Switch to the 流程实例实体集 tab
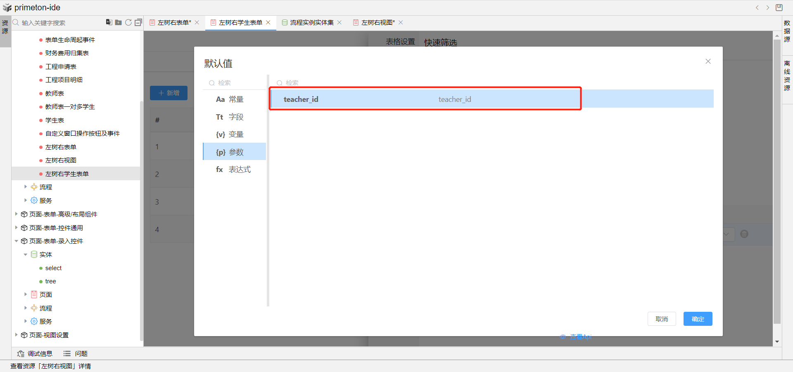 [311, 22]
